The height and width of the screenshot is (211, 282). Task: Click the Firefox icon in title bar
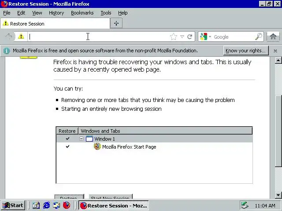[4, 4]
